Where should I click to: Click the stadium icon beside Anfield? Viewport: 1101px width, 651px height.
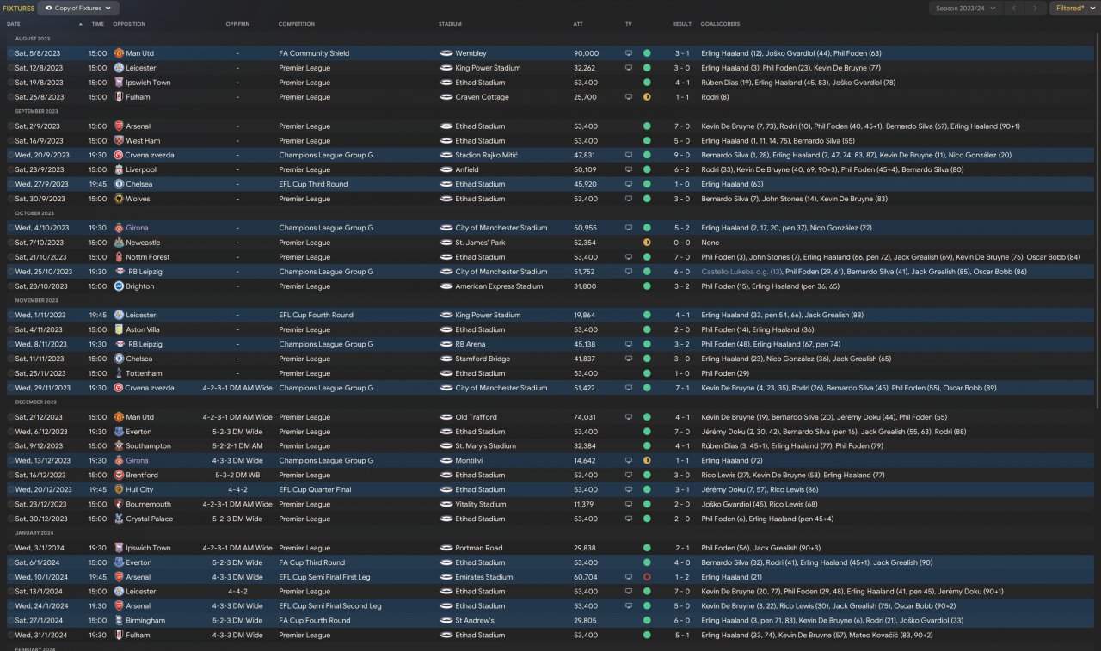pos(446,170)
